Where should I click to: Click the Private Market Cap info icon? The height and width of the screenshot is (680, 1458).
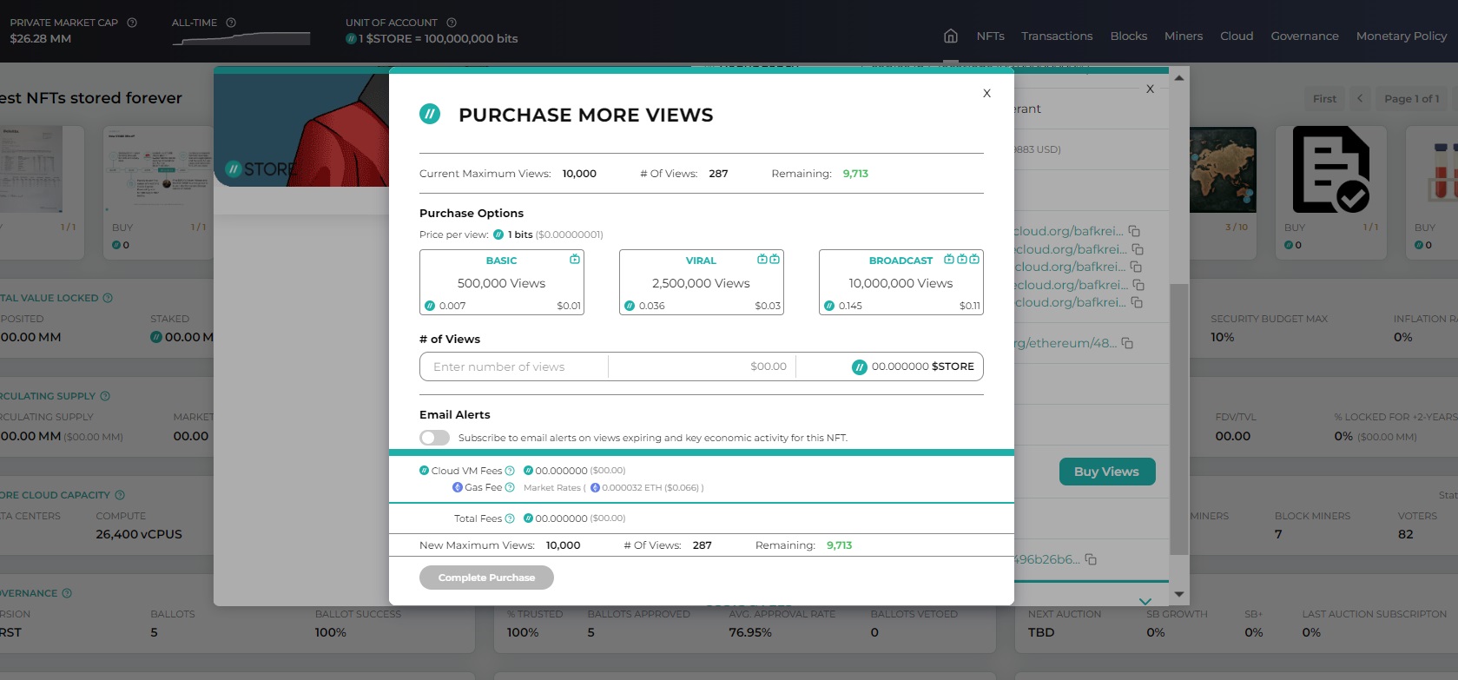pos(132,23)
